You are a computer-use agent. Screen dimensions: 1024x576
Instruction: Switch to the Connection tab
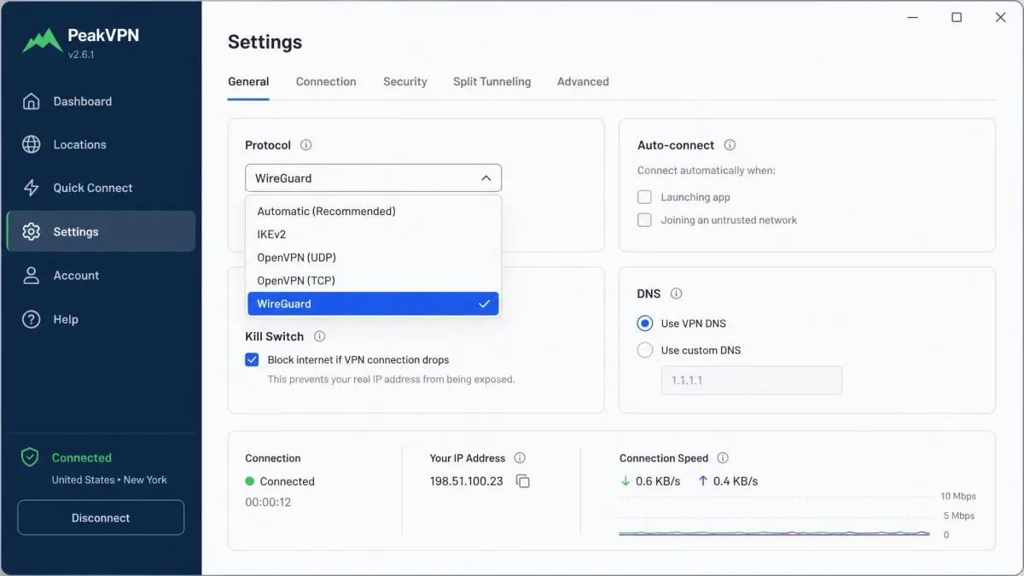[x=326, y=82]
